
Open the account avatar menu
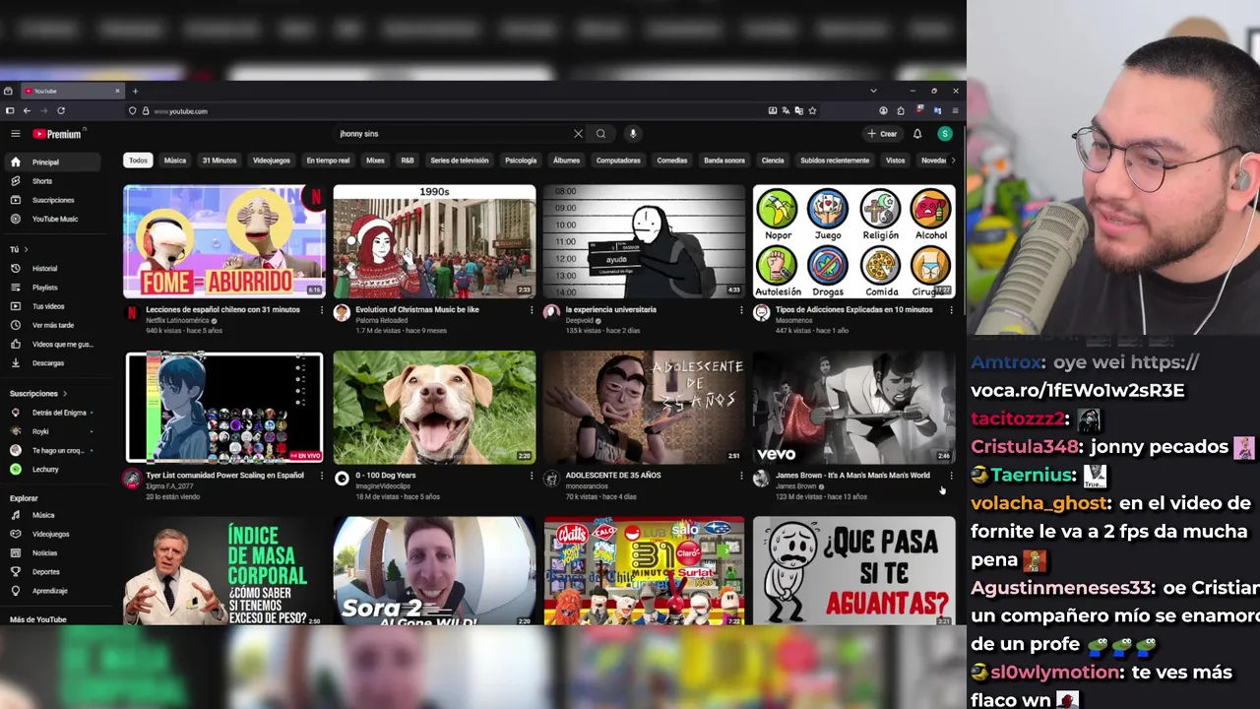click(x=945, y=134)
